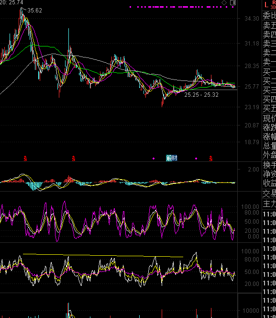Image resolution: width=276 pixels, height=318 pixels.
Task: Click the 23.19 price axis label
Action: (x=252, y=107)
